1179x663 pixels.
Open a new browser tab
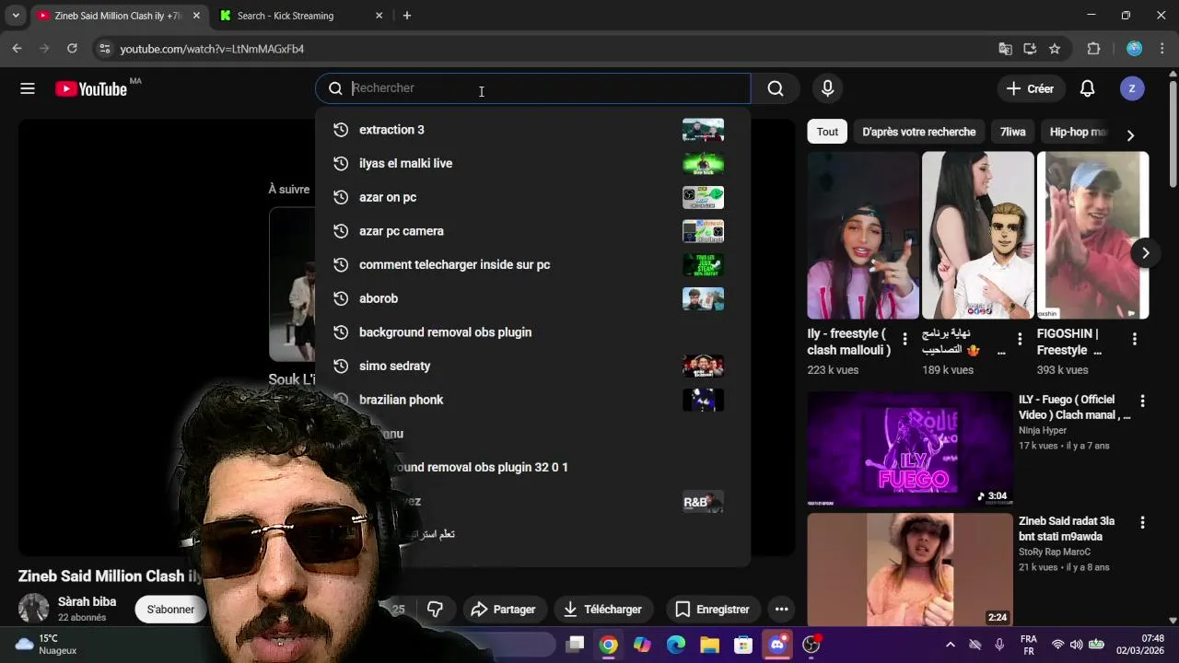tap(407, 16)
